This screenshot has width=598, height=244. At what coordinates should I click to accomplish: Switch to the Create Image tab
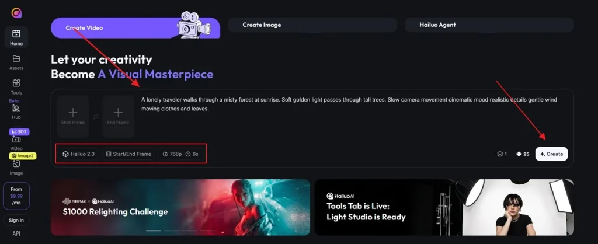click(x=312, y=25)
